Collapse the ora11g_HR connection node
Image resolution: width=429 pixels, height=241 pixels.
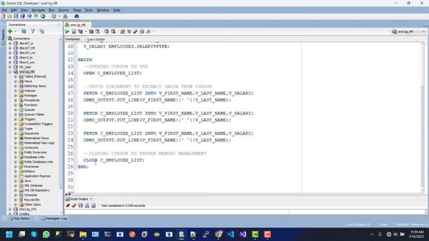point(10,72)
